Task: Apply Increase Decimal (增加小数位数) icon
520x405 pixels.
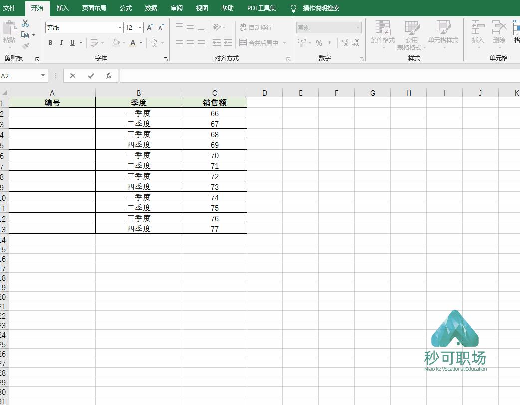Action: pyautogui.click(x=344, y=43)
